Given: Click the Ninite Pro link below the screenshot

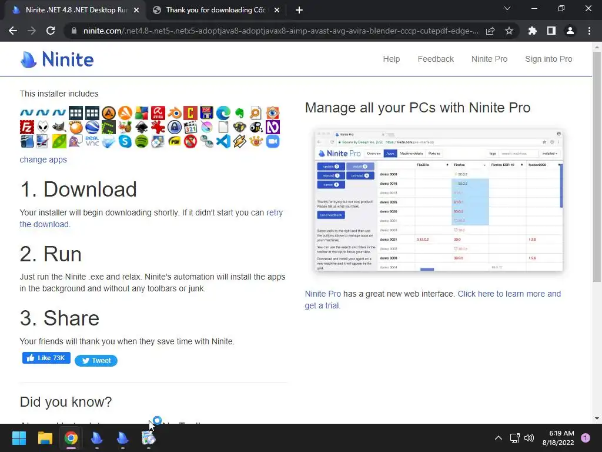Looking at the screenshot, I should coord(323,294).
